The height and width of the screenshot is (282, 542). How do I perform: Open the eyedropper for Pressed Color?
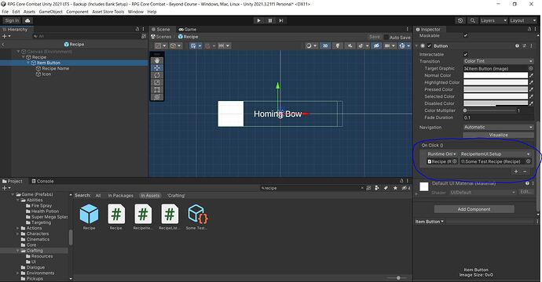tap(531, 89)
